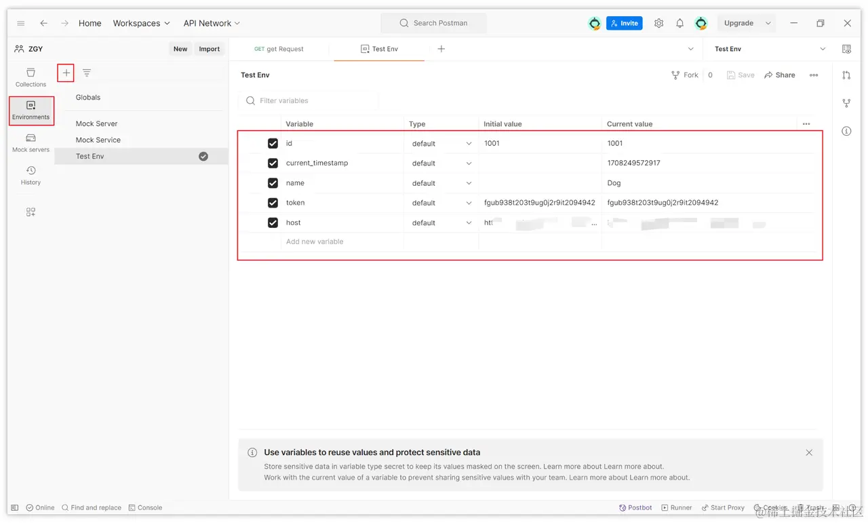Click the Save button

(741, 75)
